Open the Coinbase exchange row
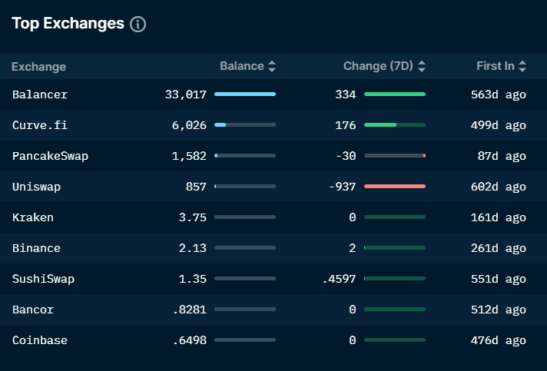547x371 pixels. pos(40,340)
